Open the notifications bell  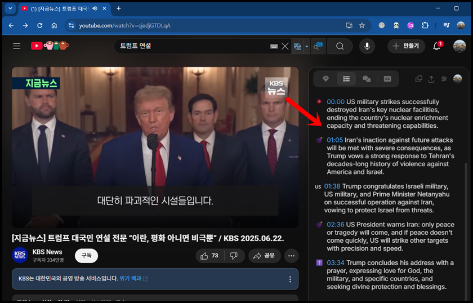tap(437, 46)
